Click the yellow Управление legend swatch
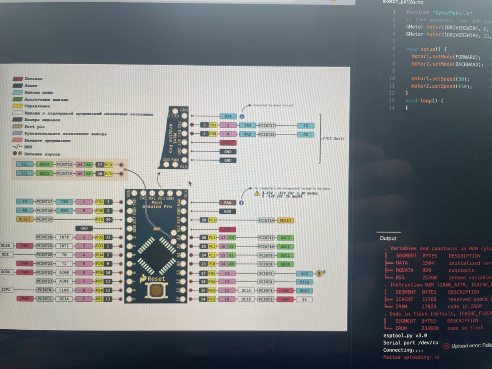Image resolution: width=492 pixels, height=369 pixels. pyautogui.click(x=18, y=106)
